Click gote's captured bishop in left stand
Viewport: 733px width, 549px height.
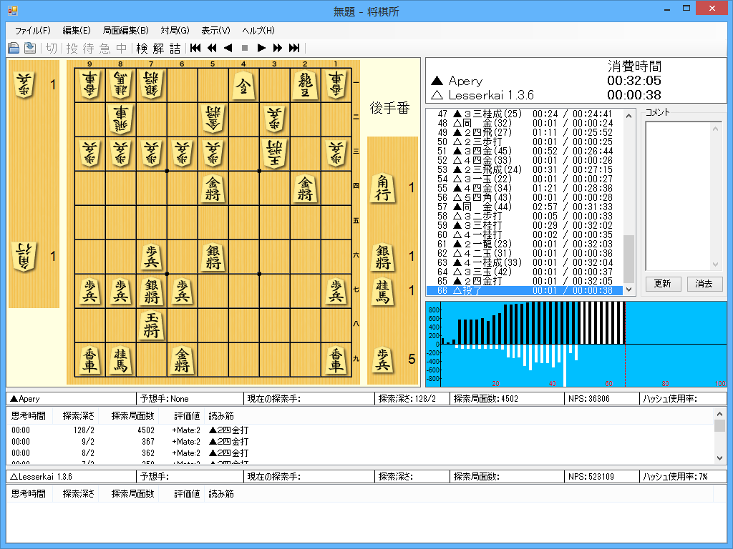[24, 256]
